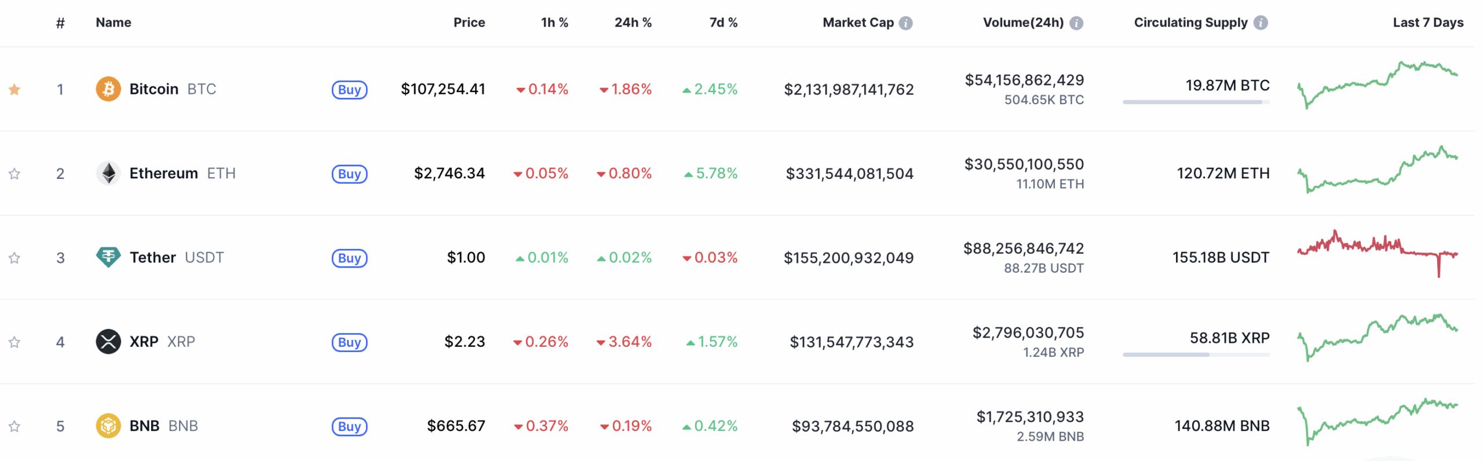This screenshot has height=461, width=1483.
Task: Click the Bitcoin BTC coin logo
Action: [x=109, y=89]
